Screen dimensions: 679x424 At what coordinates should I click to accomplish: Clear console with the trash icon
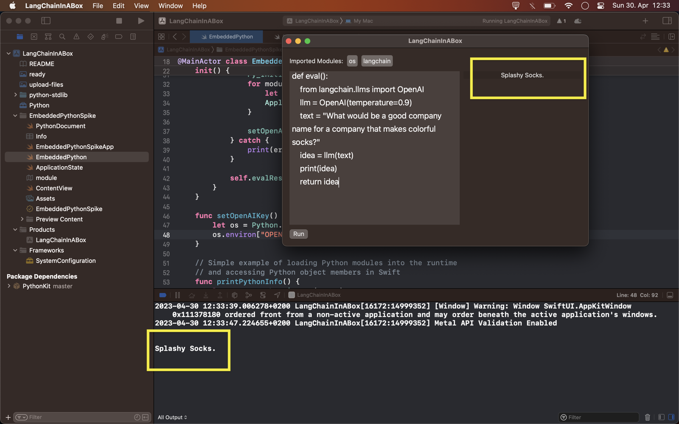point(648,417)
